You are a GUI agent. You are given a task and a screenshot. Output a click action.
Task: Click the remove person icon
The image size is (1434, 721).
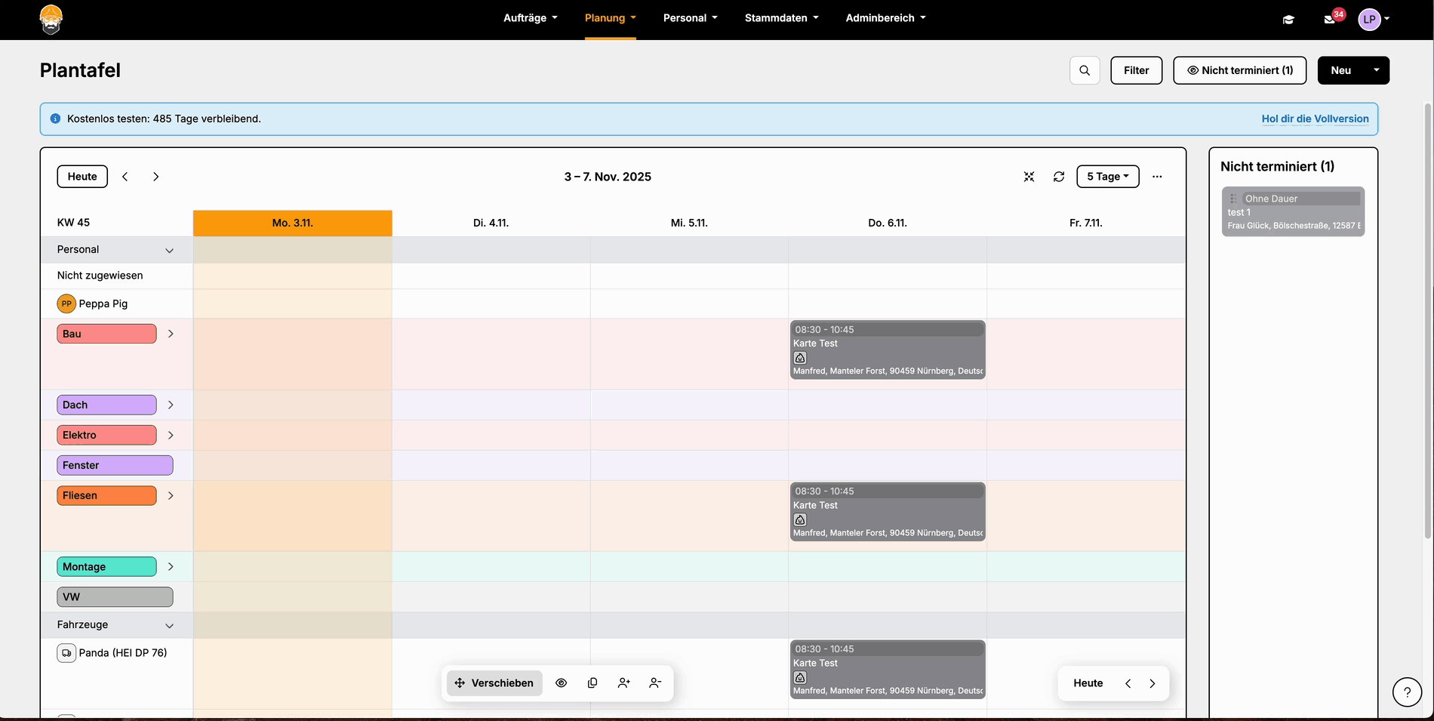point(655,683)
